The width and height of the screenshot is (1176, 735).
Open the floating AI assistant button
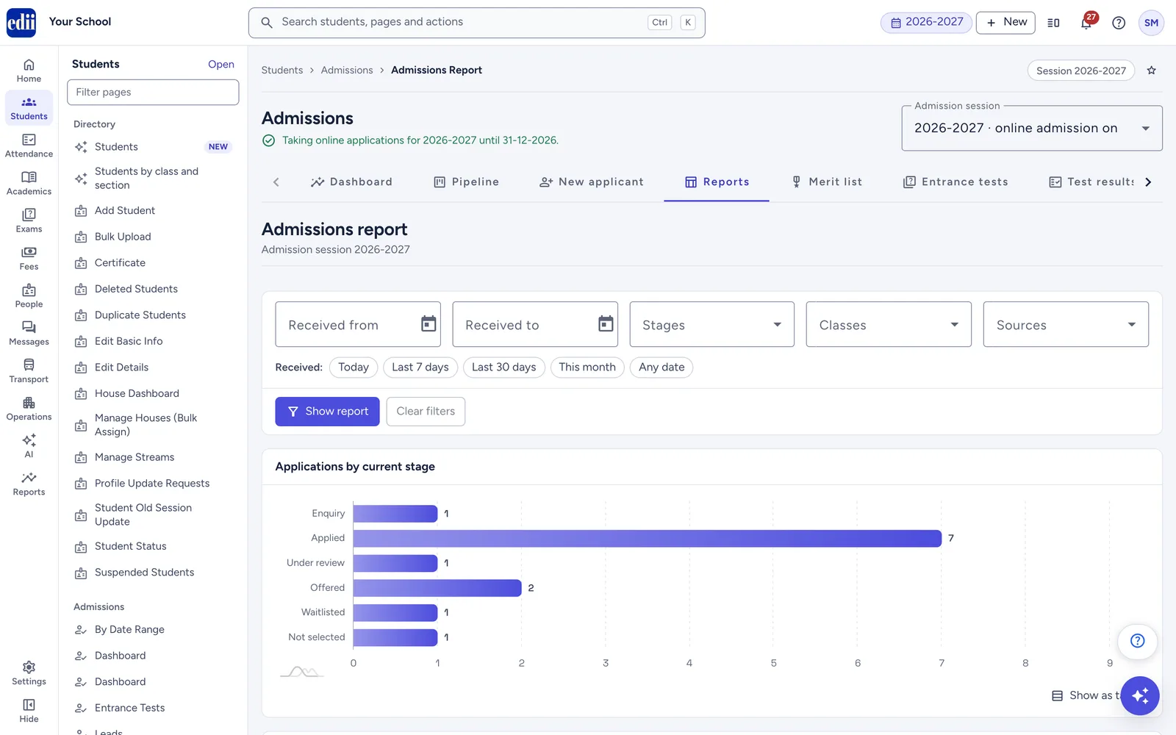(1140, 695)
